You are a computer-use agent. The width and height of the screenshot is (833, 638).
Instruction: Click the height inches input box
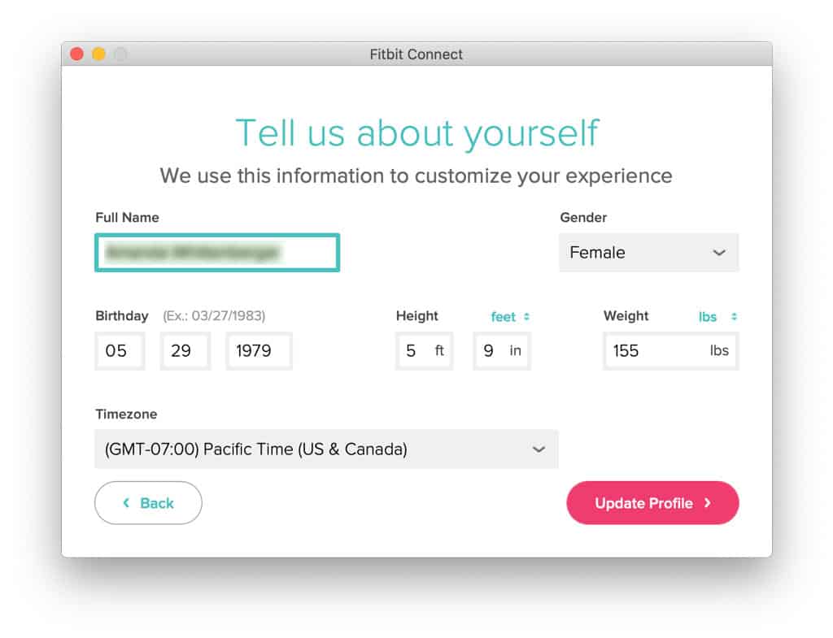(x=501, y=351)
